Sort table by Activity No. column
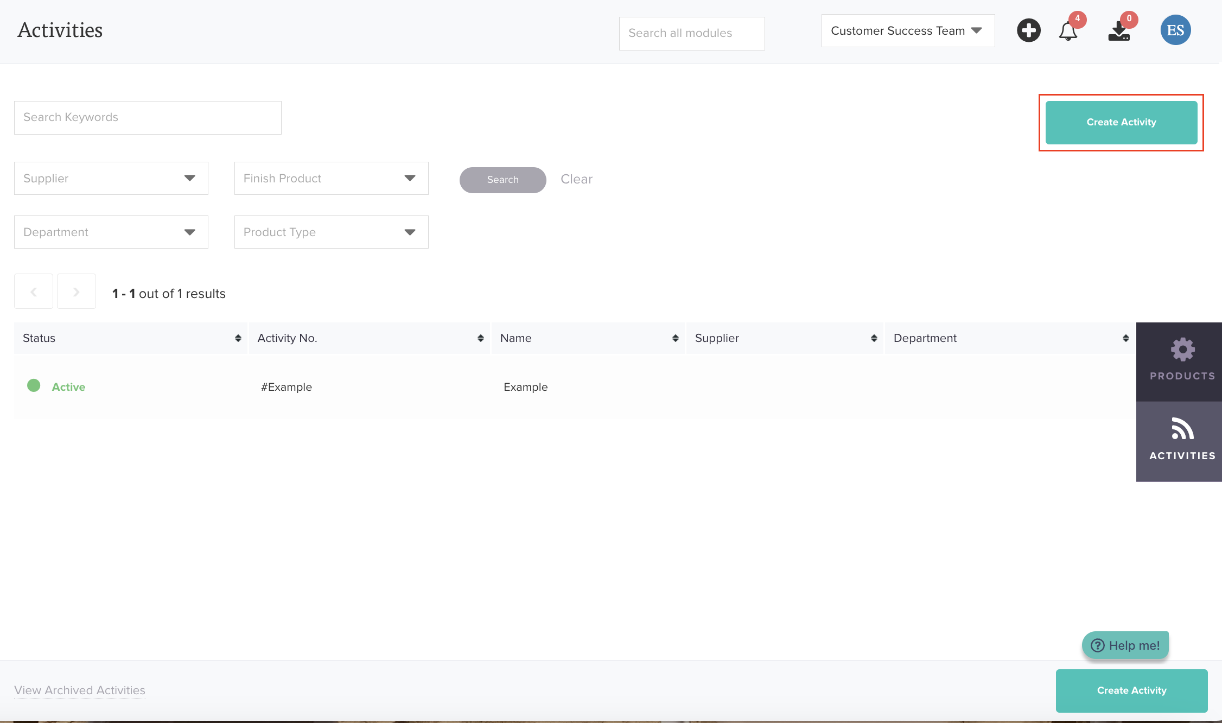1222x723 pixels. coord(480,338)
